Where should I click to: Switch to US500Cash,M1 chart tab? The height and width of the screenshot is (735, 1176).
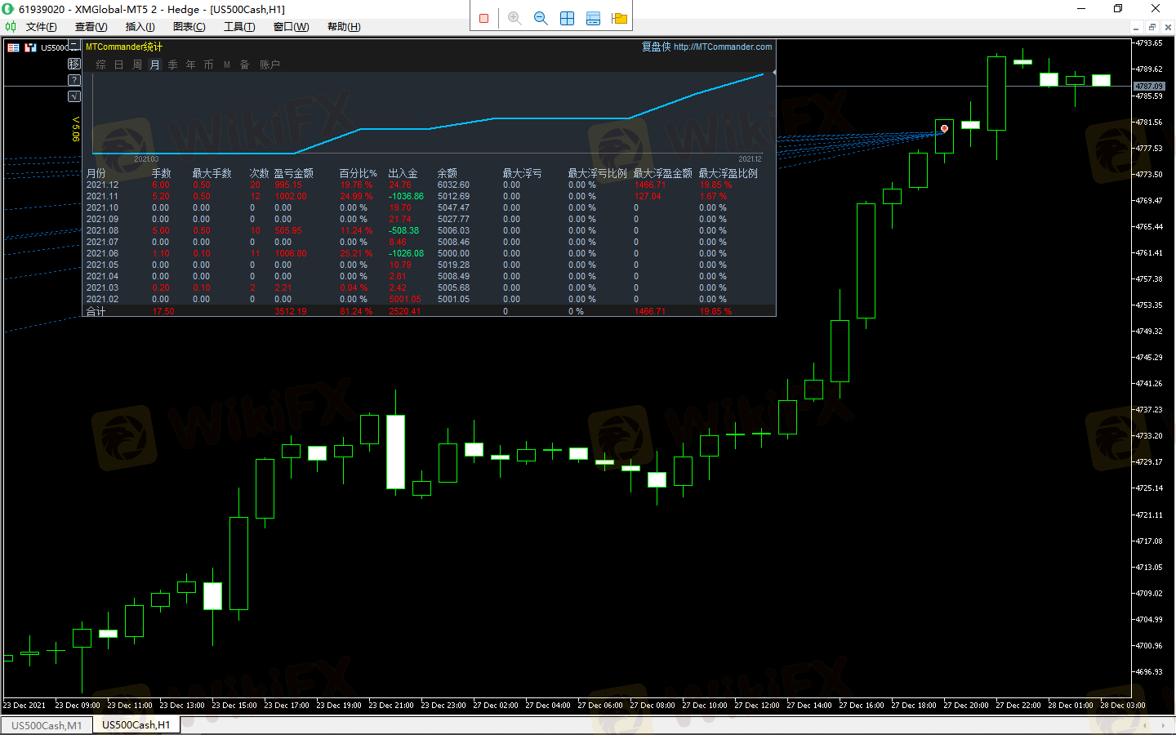point(47,725)
